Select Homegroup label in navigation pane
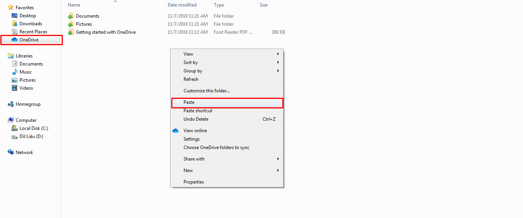 28,104
